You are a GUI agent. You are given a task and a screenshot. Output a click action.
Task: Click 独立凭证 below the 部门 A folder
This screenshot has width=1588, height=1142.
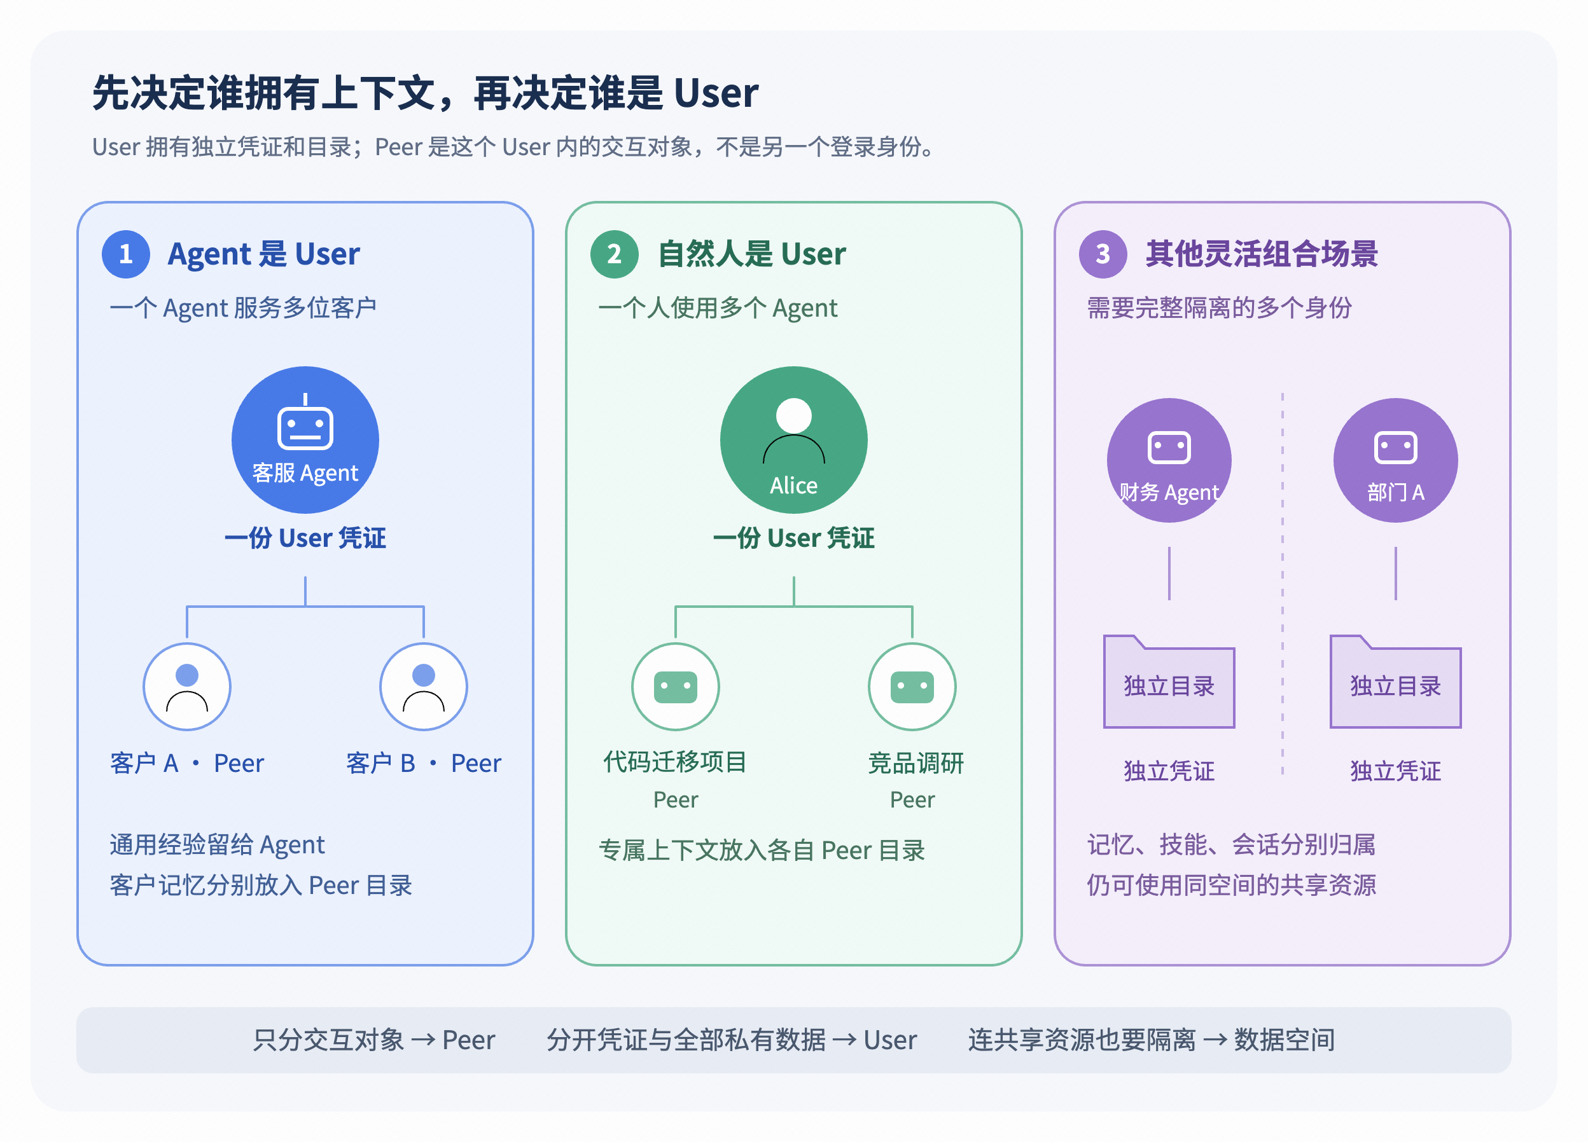(1395, 771)
